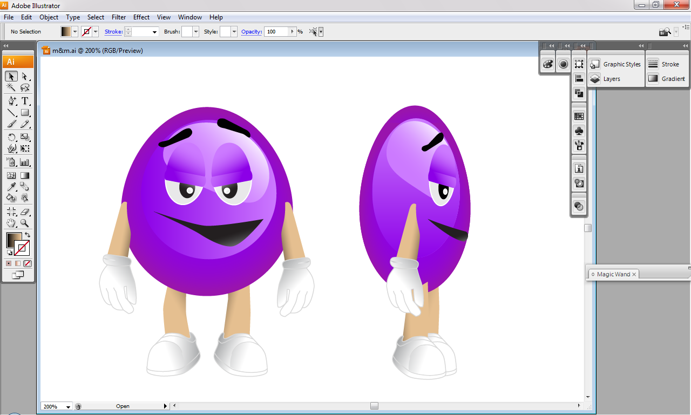Open the Symbols panel club icon
This screenshot has width=691, height=415.
tap(579, 131)
